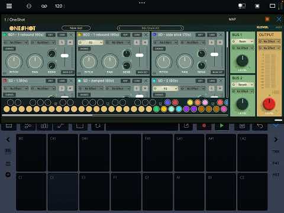Click EDIT on BD1 - 1 rebound slot

click(x=50, y=35)
